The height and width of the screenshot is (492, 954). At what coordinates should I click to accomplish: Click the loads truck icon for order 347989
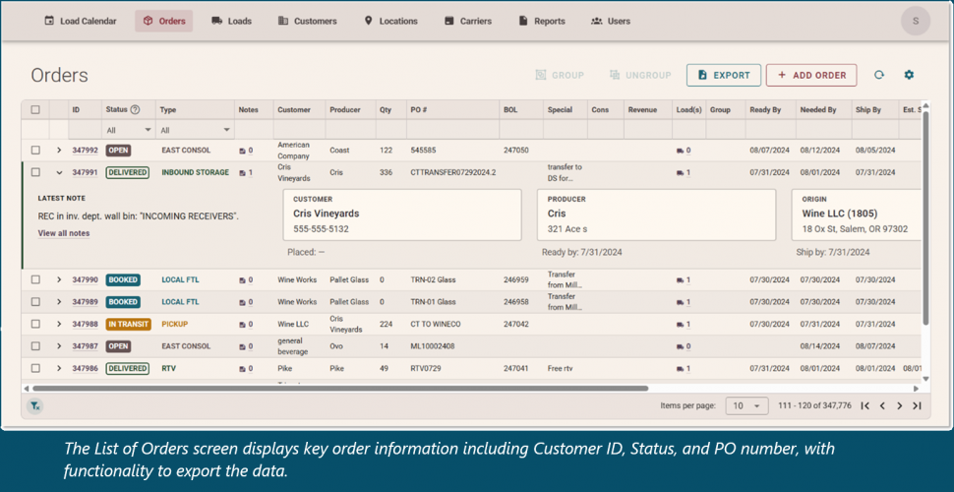tap(680, 302)
